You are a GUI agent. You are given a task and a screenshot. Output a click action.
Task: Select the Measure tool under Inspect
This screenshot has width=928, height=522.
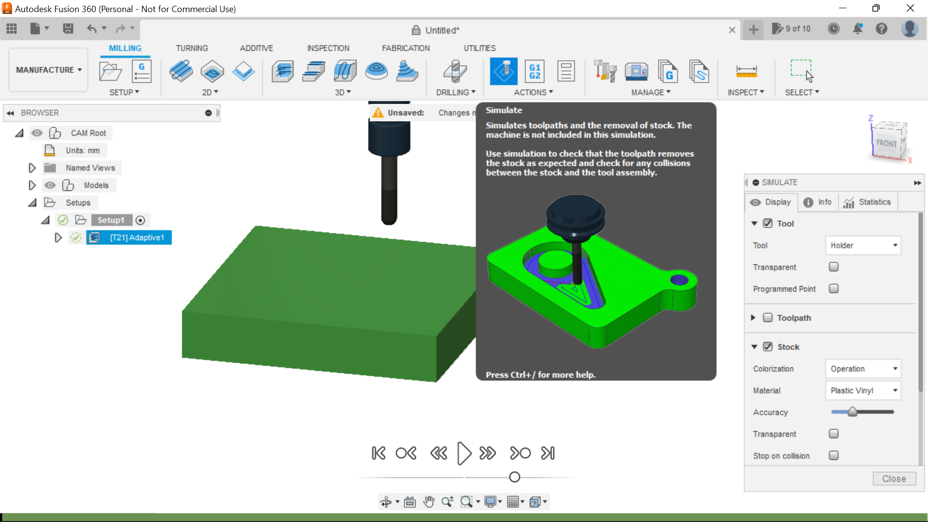click(747, 71)
